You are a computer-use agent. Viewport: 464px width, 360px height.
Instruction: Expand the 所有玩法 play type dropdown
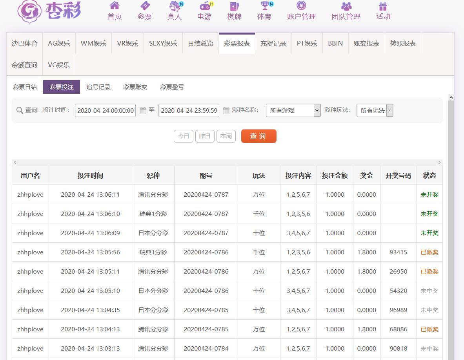tap(375, 111)
